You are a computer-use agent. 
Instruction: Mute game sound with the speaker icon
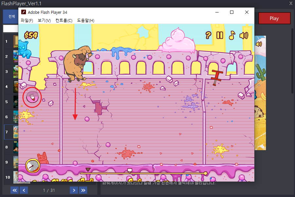tap(244, 35)
